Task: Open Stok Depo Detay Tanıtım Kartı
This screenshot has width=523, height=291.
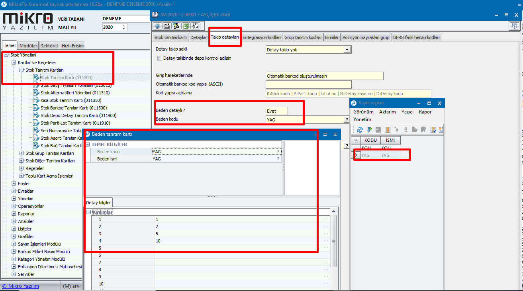Action: pyautogui.click(x=78, y=115)
